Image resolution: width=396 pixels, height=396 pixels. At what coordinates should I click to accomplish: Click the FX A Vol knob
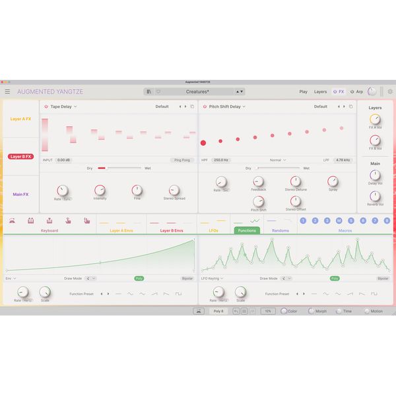[375, 119]
